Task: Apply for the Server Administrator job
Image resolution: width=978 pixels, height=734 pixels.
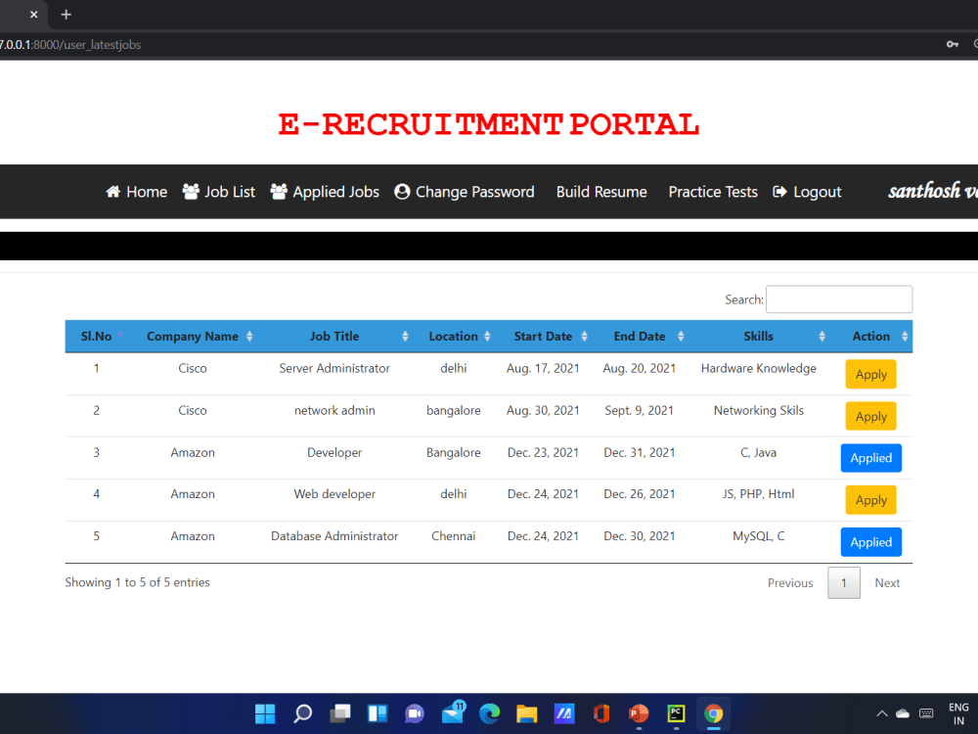Action: point(870,375)
